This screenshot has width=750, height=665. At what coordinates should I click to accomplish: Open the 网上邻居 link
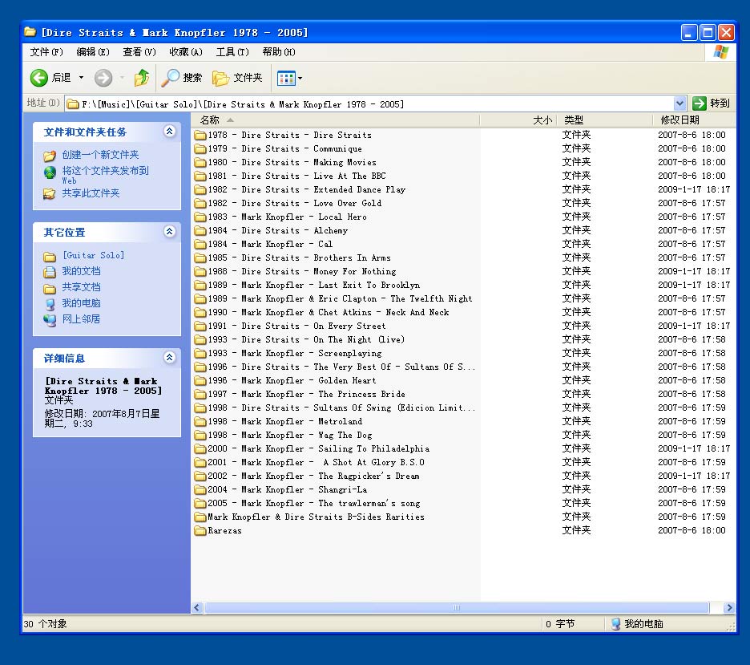pos(81,318)
